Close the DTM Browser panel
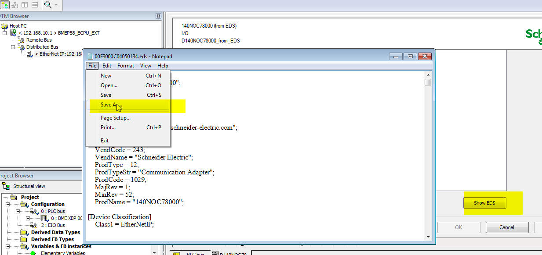542x255 pixels. tap(158, 16)
